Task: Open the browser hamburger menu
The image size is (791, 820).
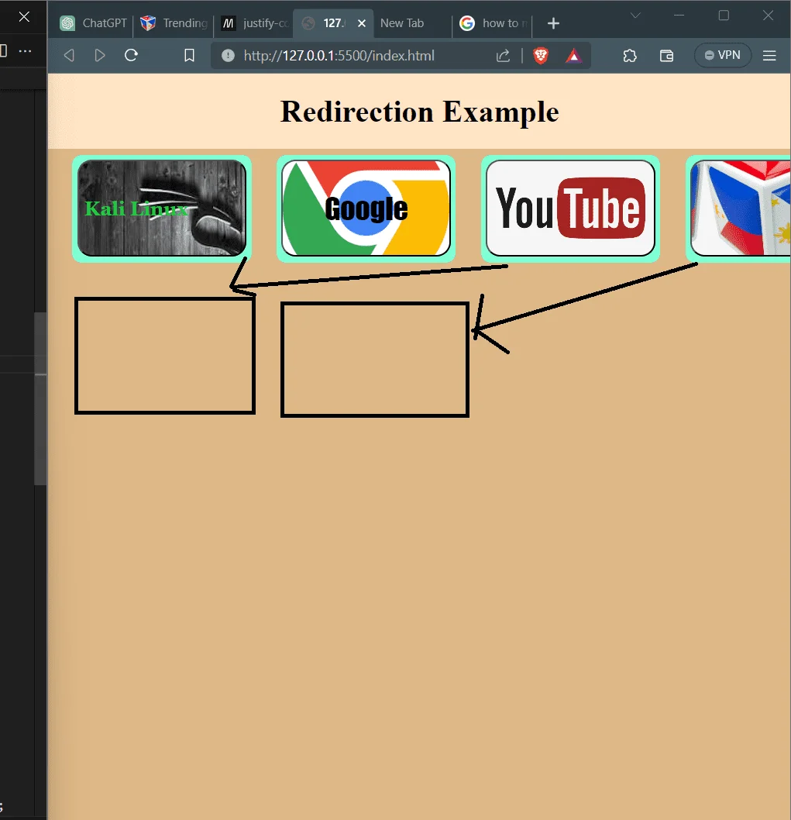Action: click(x=769, y=56)
